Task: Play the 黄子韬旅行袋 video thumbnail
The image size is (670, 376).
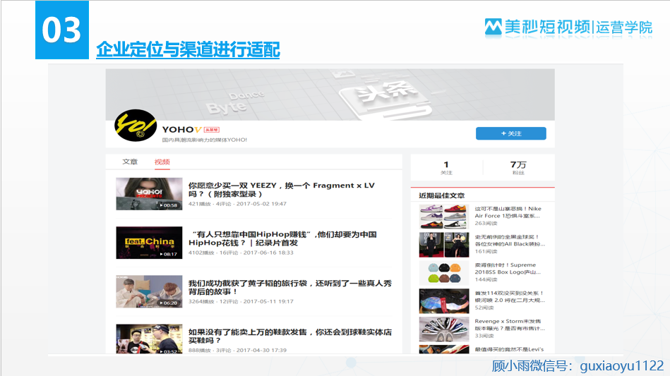Action: [x=149, y=291]
